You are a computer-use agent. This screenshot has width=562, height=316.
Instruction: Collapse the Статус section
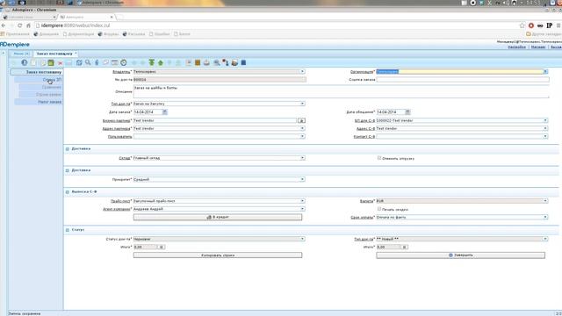(x=68, y=230)
